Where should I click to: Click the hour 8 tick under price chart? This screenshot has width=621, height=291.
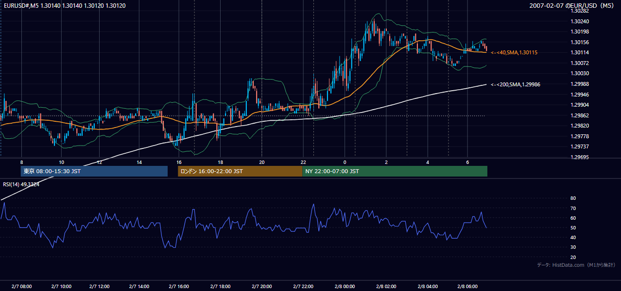21,162
